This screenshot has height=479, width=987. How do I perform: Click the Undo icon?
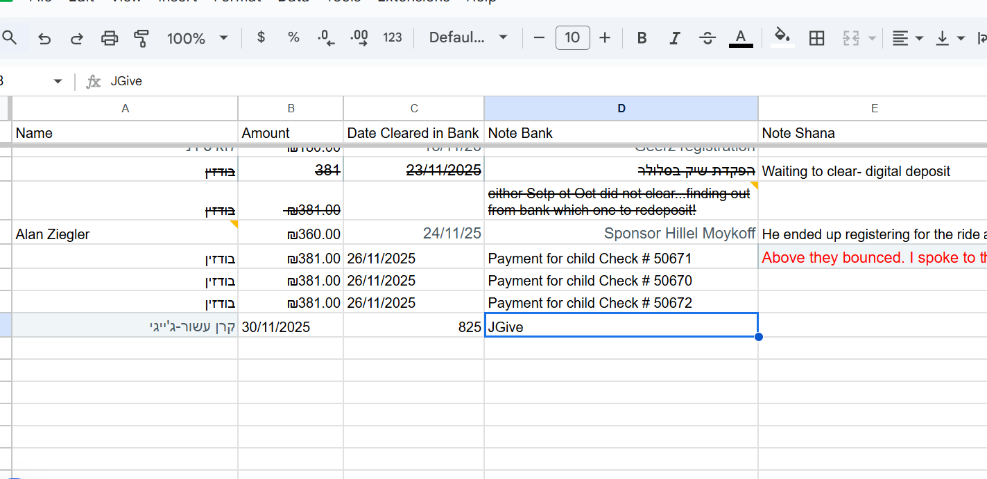point(45,38)
